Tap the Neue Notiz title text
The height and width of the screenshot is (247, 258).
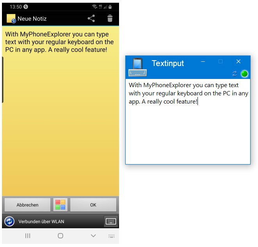32,19
